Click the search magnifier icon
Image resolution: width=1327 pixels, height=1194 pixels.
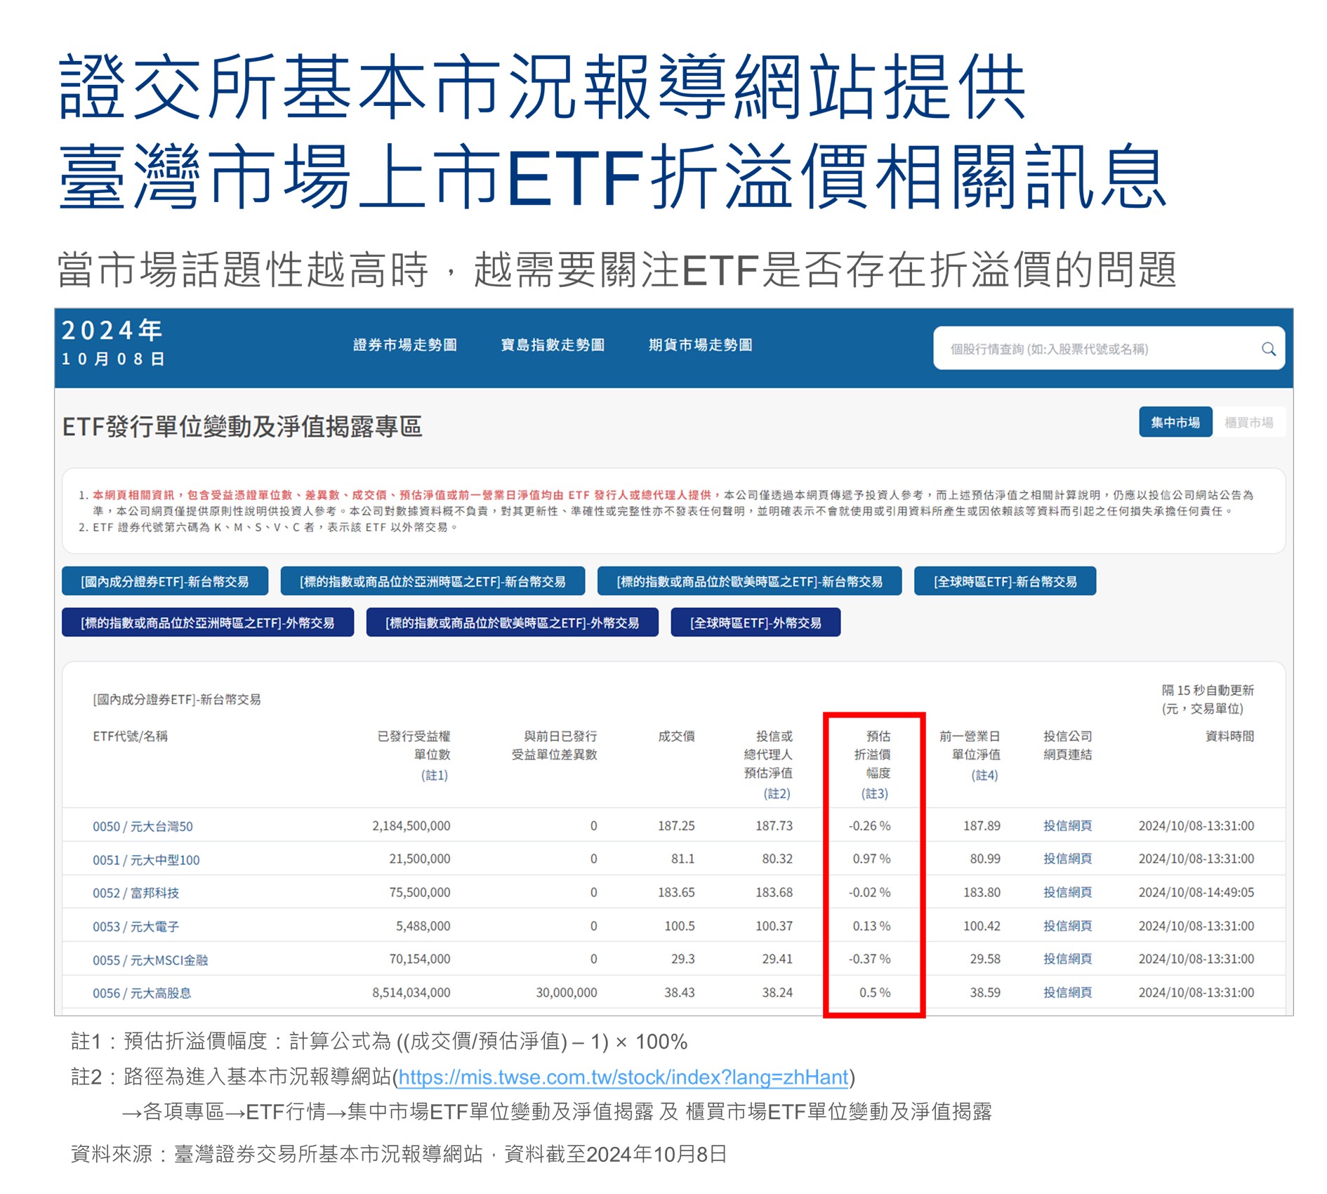tap(1268, 349)
